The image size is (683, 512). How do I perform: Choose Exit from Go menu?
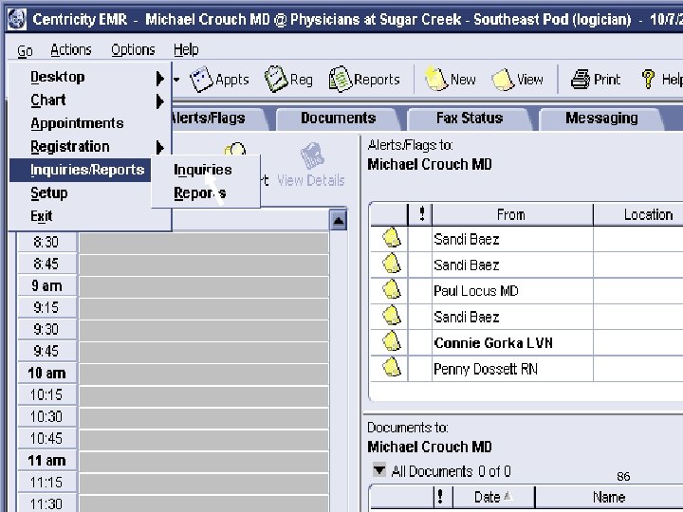(89, 216)
